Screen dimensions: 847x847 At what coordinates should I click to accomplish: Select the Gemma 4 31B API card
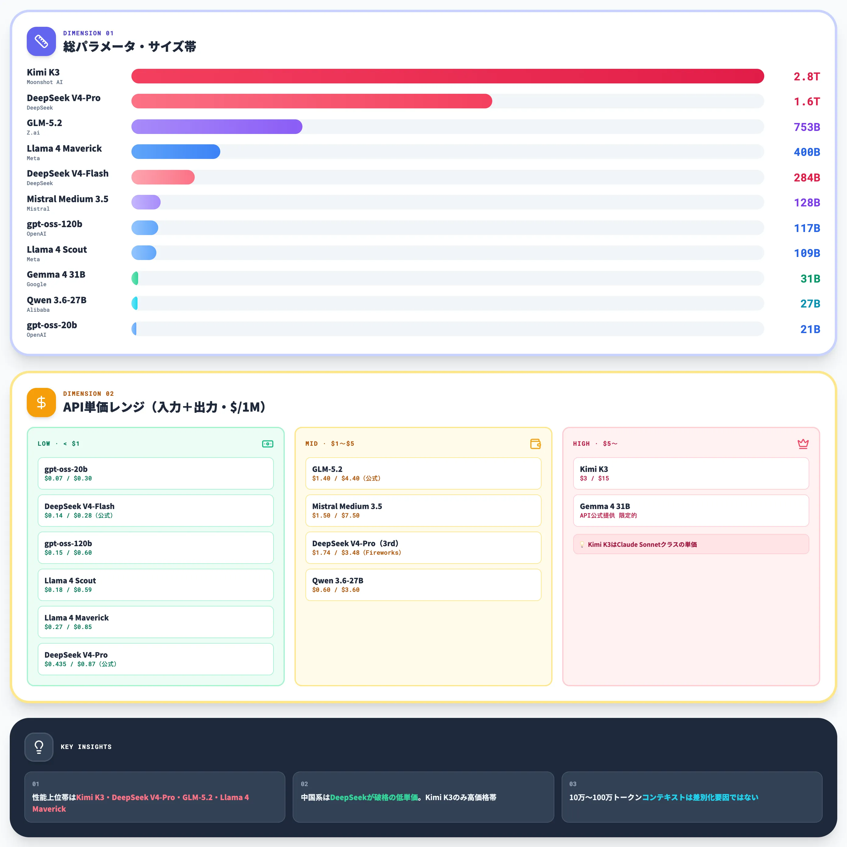(691, 511)
